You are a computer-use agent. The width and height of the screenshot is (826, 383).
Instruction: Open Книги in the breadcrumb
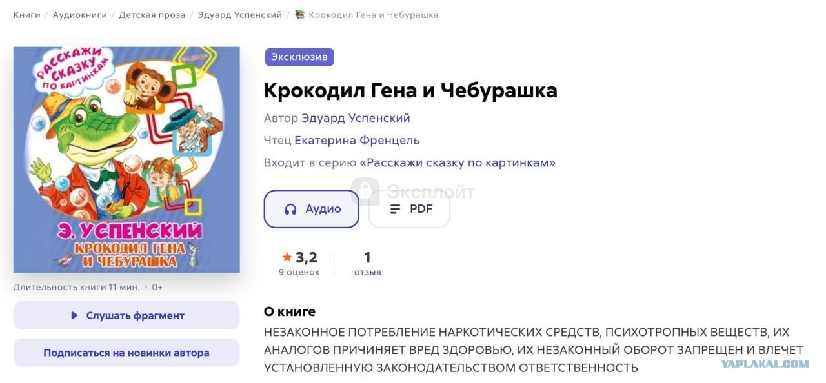(26, 14)
